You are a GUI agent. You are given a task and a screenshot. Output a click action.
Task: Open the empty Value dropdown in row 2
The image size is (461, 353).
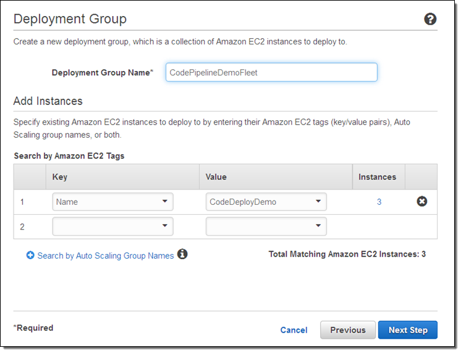point(266,226)
